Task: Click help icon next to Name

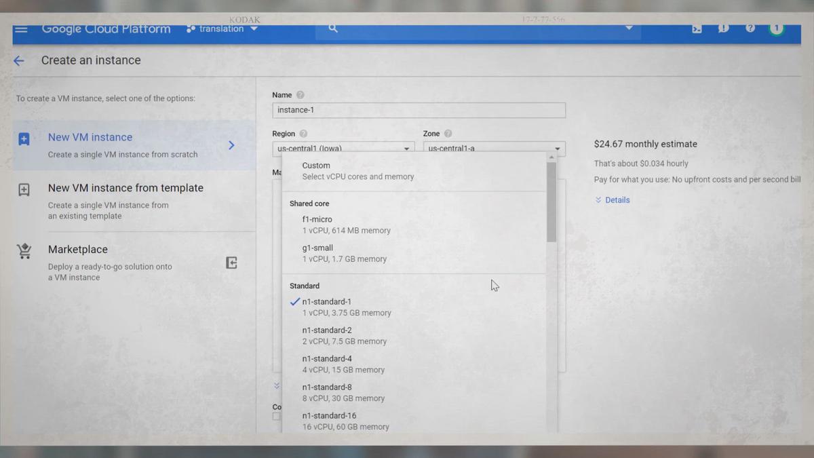Action: (301, 95)
